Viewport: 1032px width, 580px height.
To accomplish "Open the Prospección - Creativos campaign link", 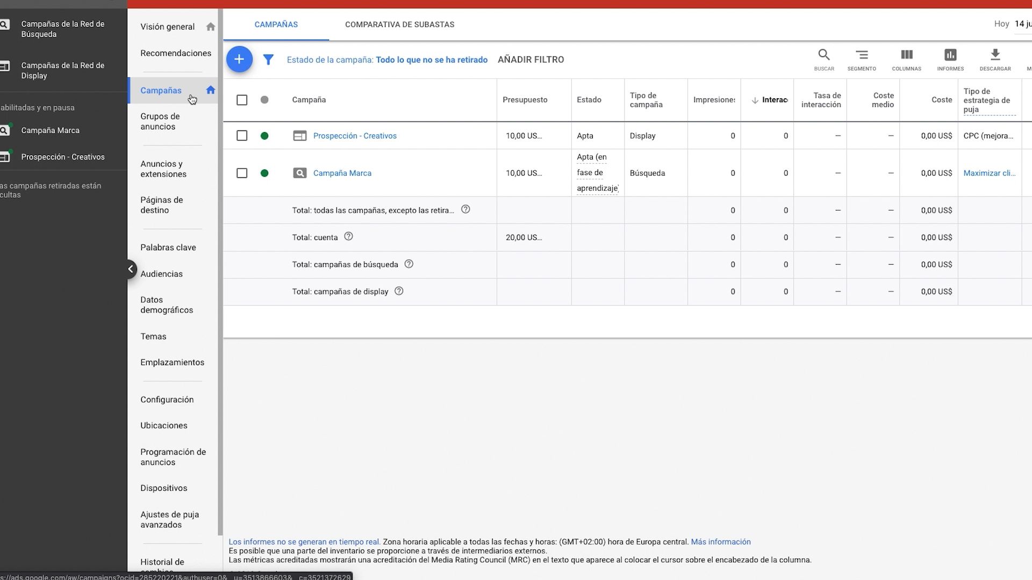I will click(355, 136).
